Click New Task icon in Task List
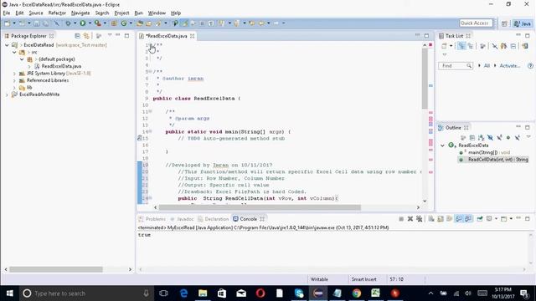 point(445,46)
